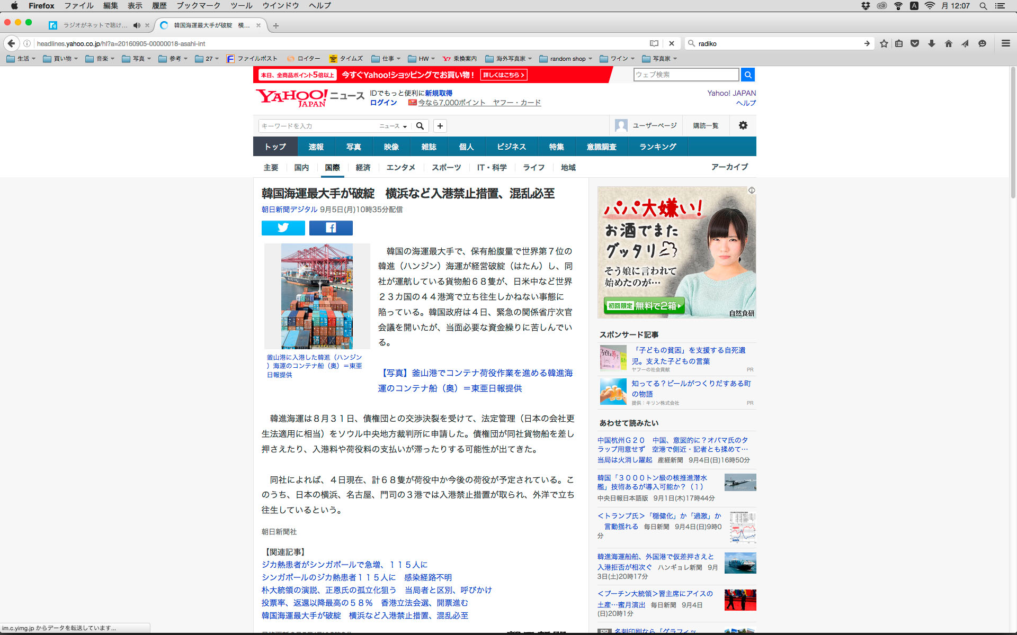Enter Reader View via book icon
The height and width of the screenshot is (635, 1017).
(654, 44)
